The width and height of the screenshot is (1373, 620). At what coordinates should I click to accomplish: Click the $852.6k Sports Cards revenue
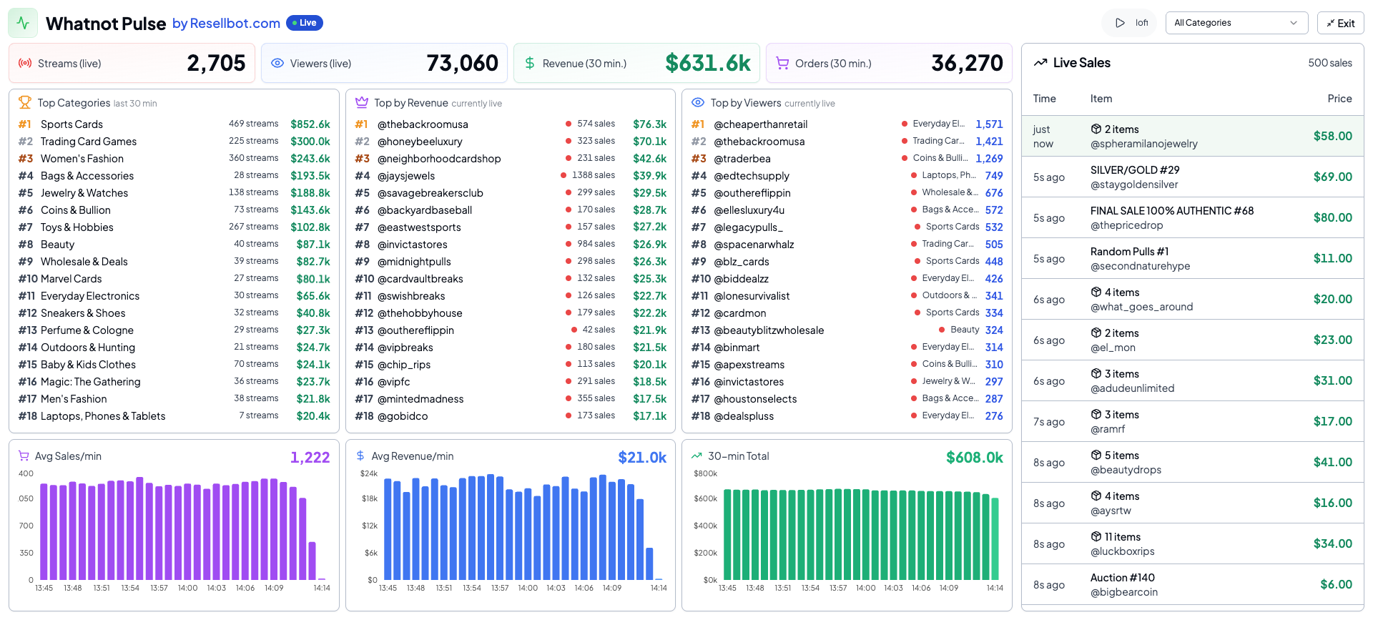coord(310,124)
